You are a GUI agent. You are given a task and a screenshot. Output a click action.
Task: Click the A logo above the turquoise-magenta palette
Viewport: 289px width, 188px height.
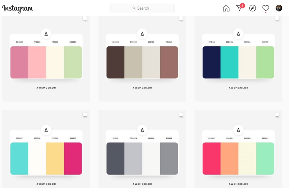(x=46, y=130)
